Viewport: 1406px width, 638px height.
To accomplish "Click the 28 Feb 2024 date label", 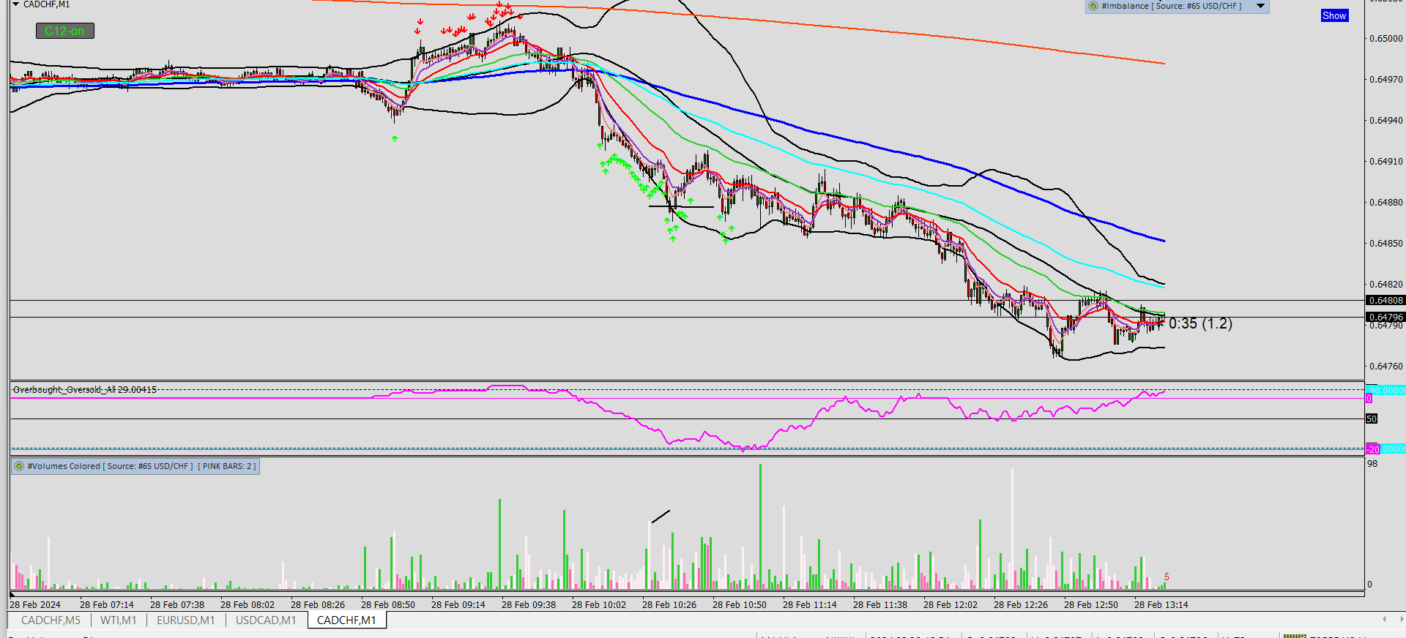I will point(35,605).
